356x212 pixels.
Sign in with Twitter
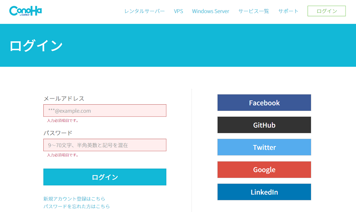[264, 147]
